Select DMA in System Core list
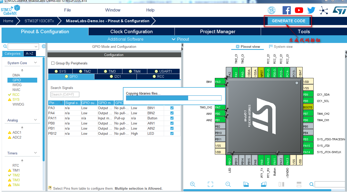The width and height of the screenshot is (347, 193). [x=16, y=75]
